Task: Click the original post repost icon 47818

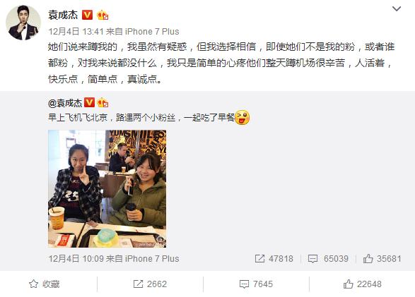Action: 274,258
